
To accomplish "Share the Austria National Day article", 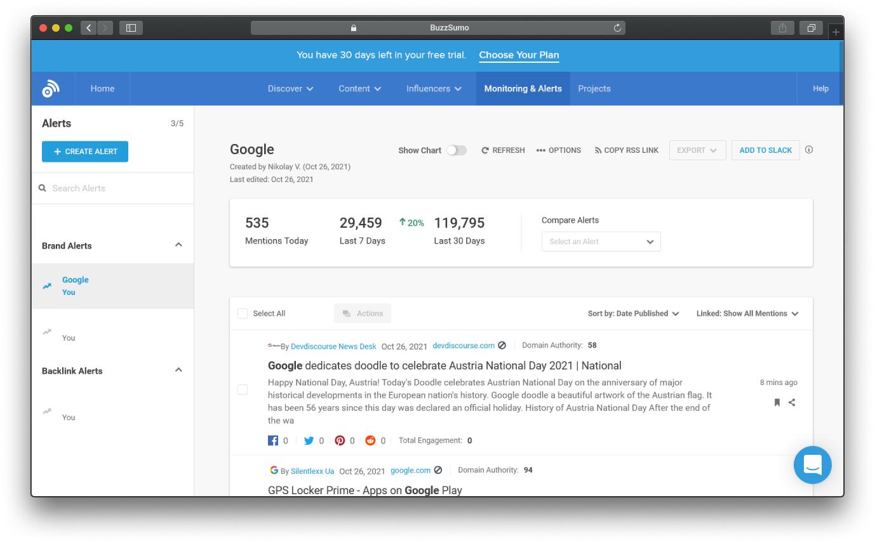I will click(x=792, y=402).
